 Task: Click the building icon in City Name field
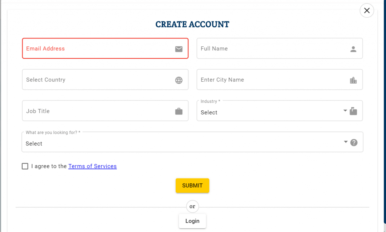tap(353, 80)
